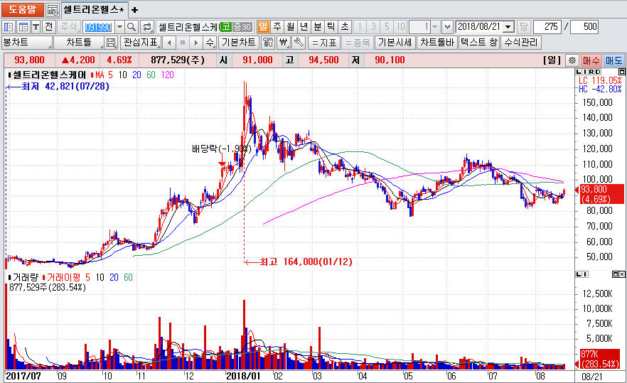Toggle the 일 daily period button

[263, 26]
